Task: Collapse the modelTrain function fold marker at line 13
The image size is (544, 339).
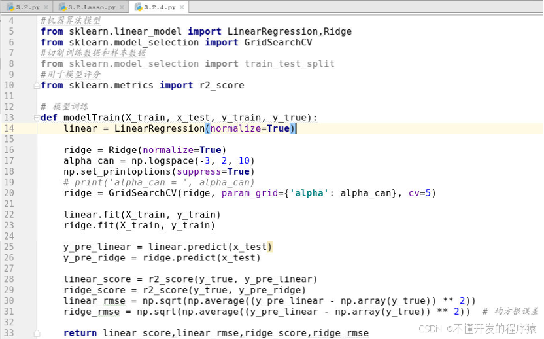Action: [x=37, y=118]
